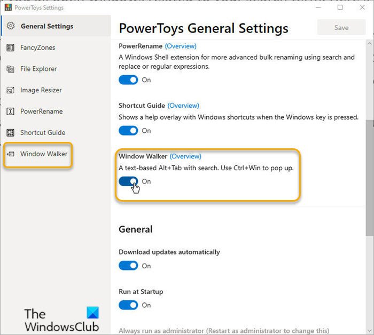Go to FancyZones settings
Viewport: 374px width, 335px height.
(56, 47)
